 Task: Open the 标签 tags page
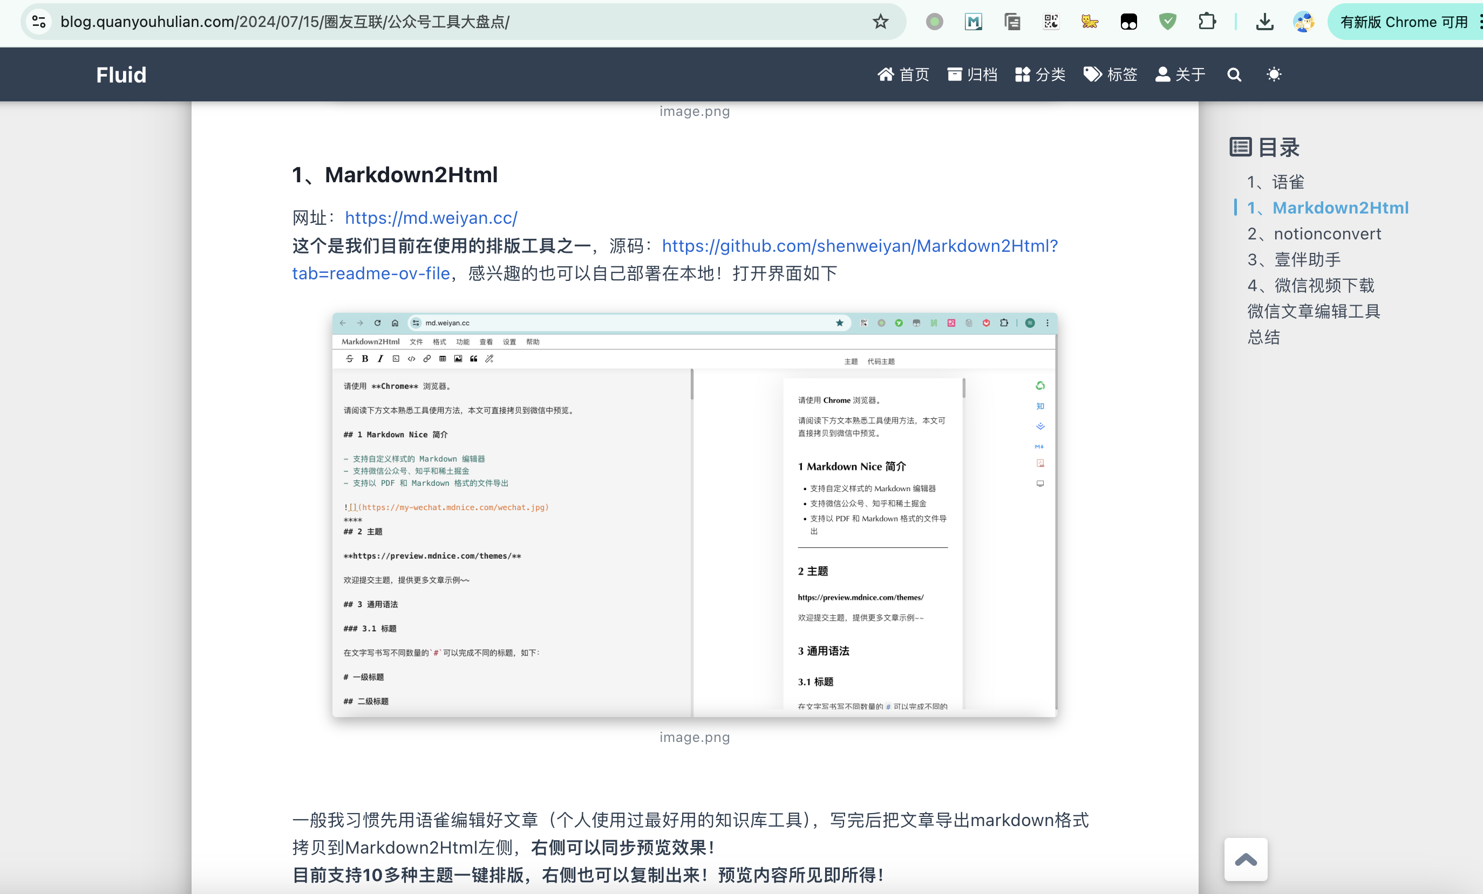tap(1111, 74)
